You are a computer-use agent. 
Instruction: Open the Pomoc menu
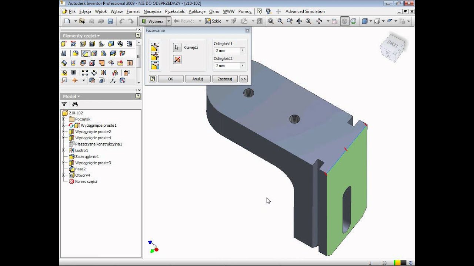[245, 11]
